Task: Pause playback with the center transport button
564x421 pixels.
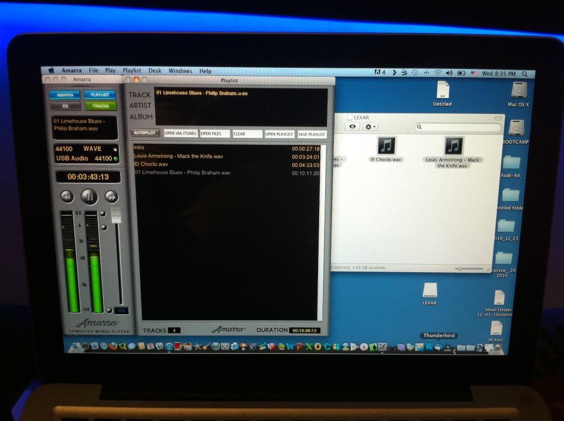Action: [89, 197]
